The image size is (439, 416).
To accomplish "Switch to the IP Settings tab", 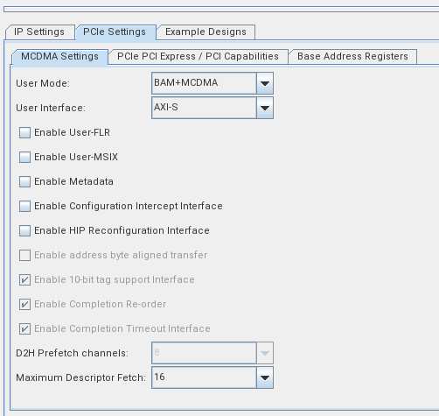I will [x=39, y=32].
